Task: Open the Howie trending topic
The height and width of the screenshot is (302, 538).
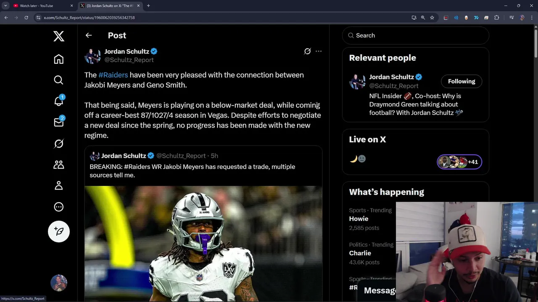Action: (359, 219)
